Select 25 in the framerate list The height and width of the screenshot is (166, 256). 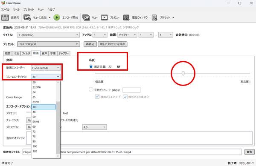44,97
